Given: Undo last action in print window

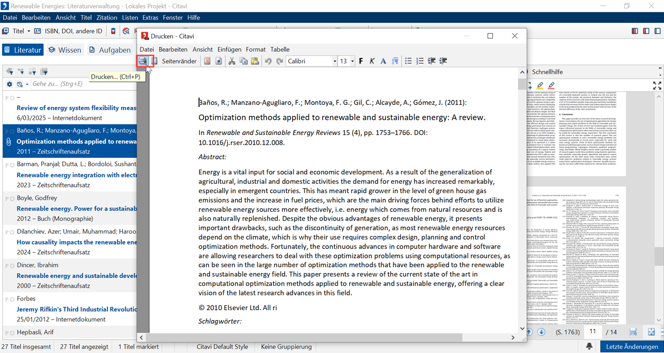Looking at the screenshot, I should pos(268,61).
